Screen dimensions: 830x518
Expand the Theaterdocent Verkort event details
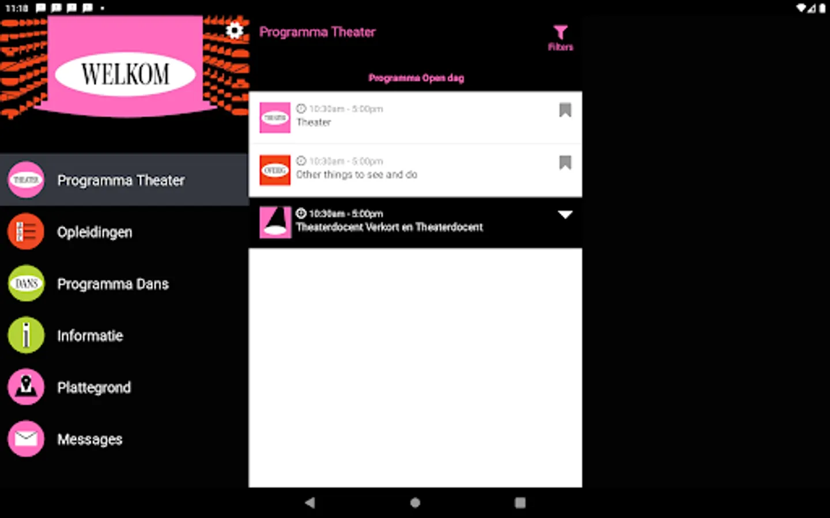[x=565, y=214]
